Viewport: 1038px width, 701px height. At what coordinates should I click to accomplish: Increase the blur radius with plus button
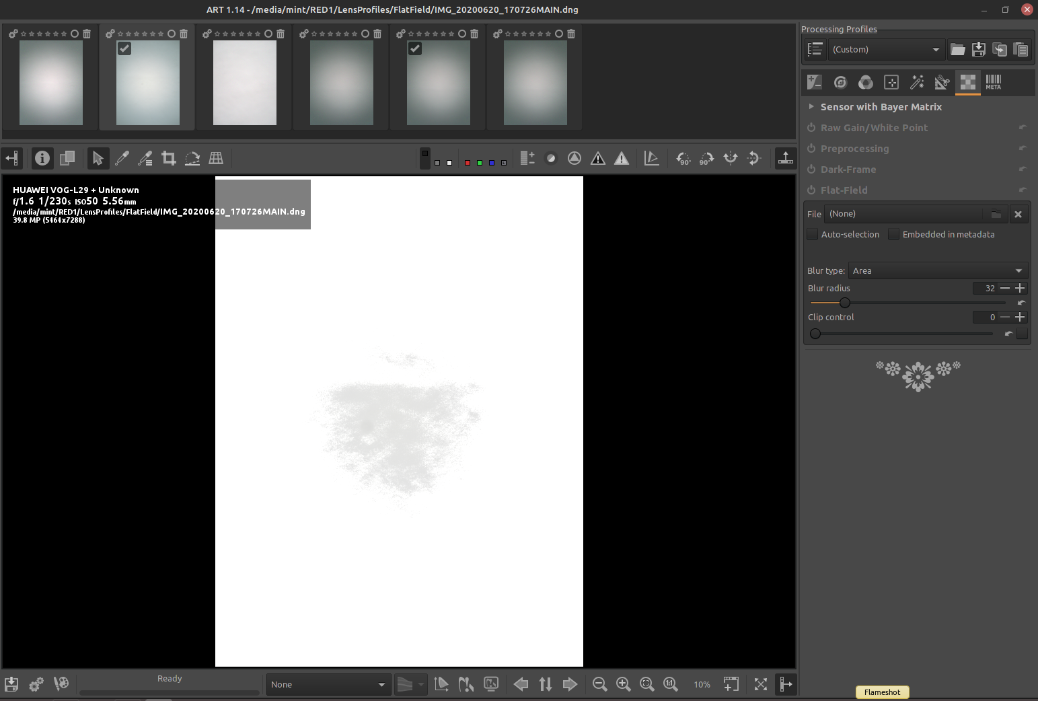[x=1021, y=288]
